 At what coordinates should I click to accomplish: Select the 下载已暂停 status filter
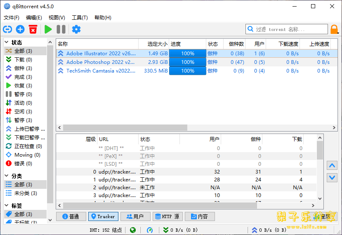(x=25, y=138)
